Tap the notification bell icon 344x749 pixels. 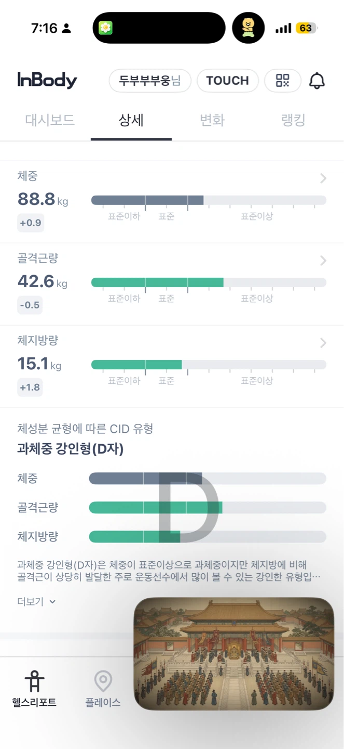pyautogui.click(x=317, y=81)
